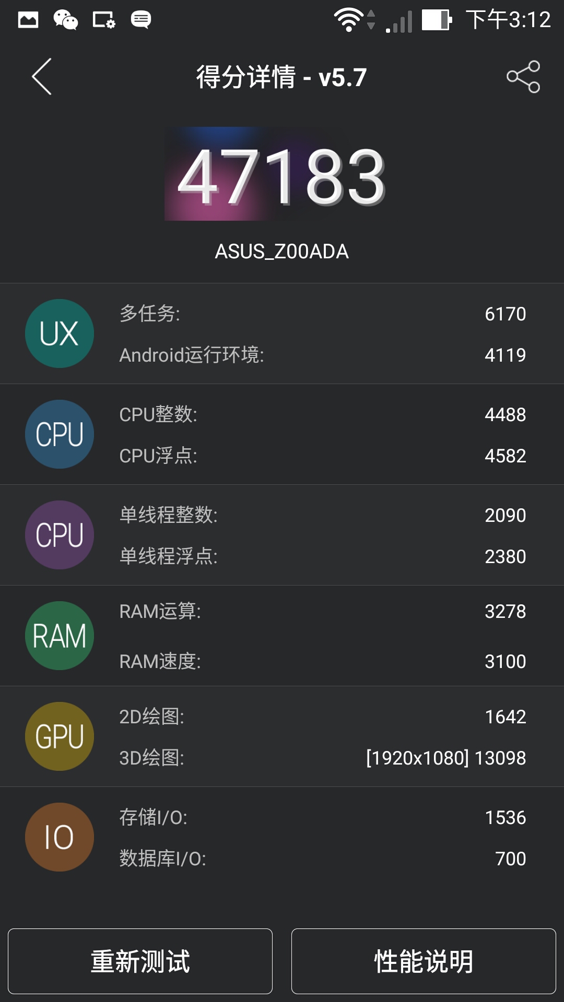
Task: Tap the WeChat notification icon
Action: 66,20
